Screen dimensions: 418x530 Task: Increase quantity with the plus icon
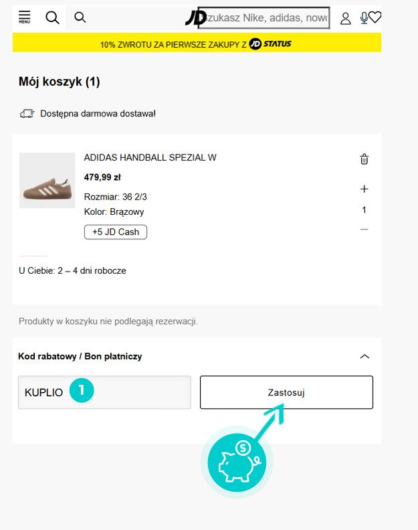tap(364, 189)
